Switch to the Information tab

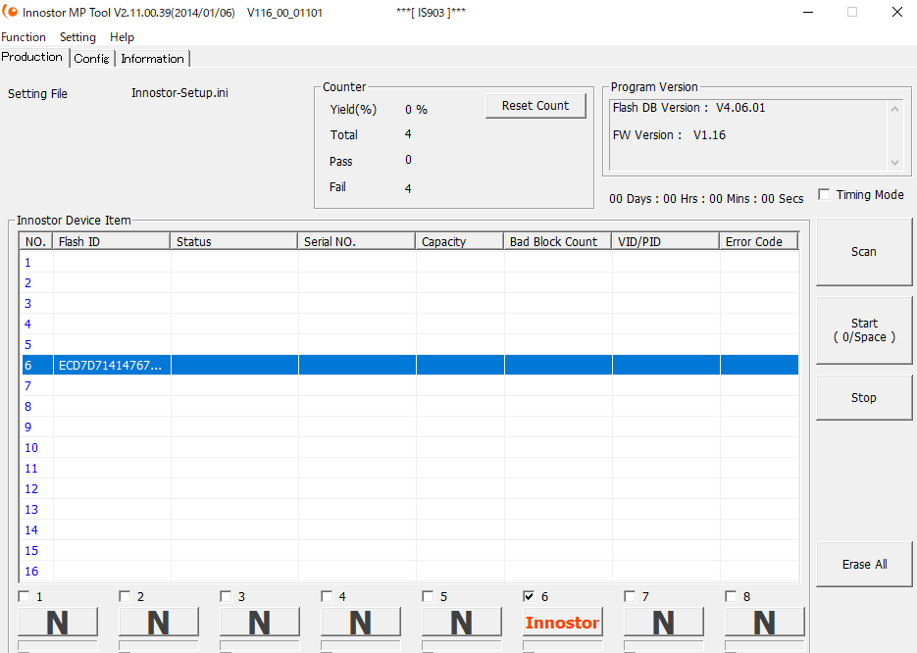pyautogui.click(x=152, y=59)
